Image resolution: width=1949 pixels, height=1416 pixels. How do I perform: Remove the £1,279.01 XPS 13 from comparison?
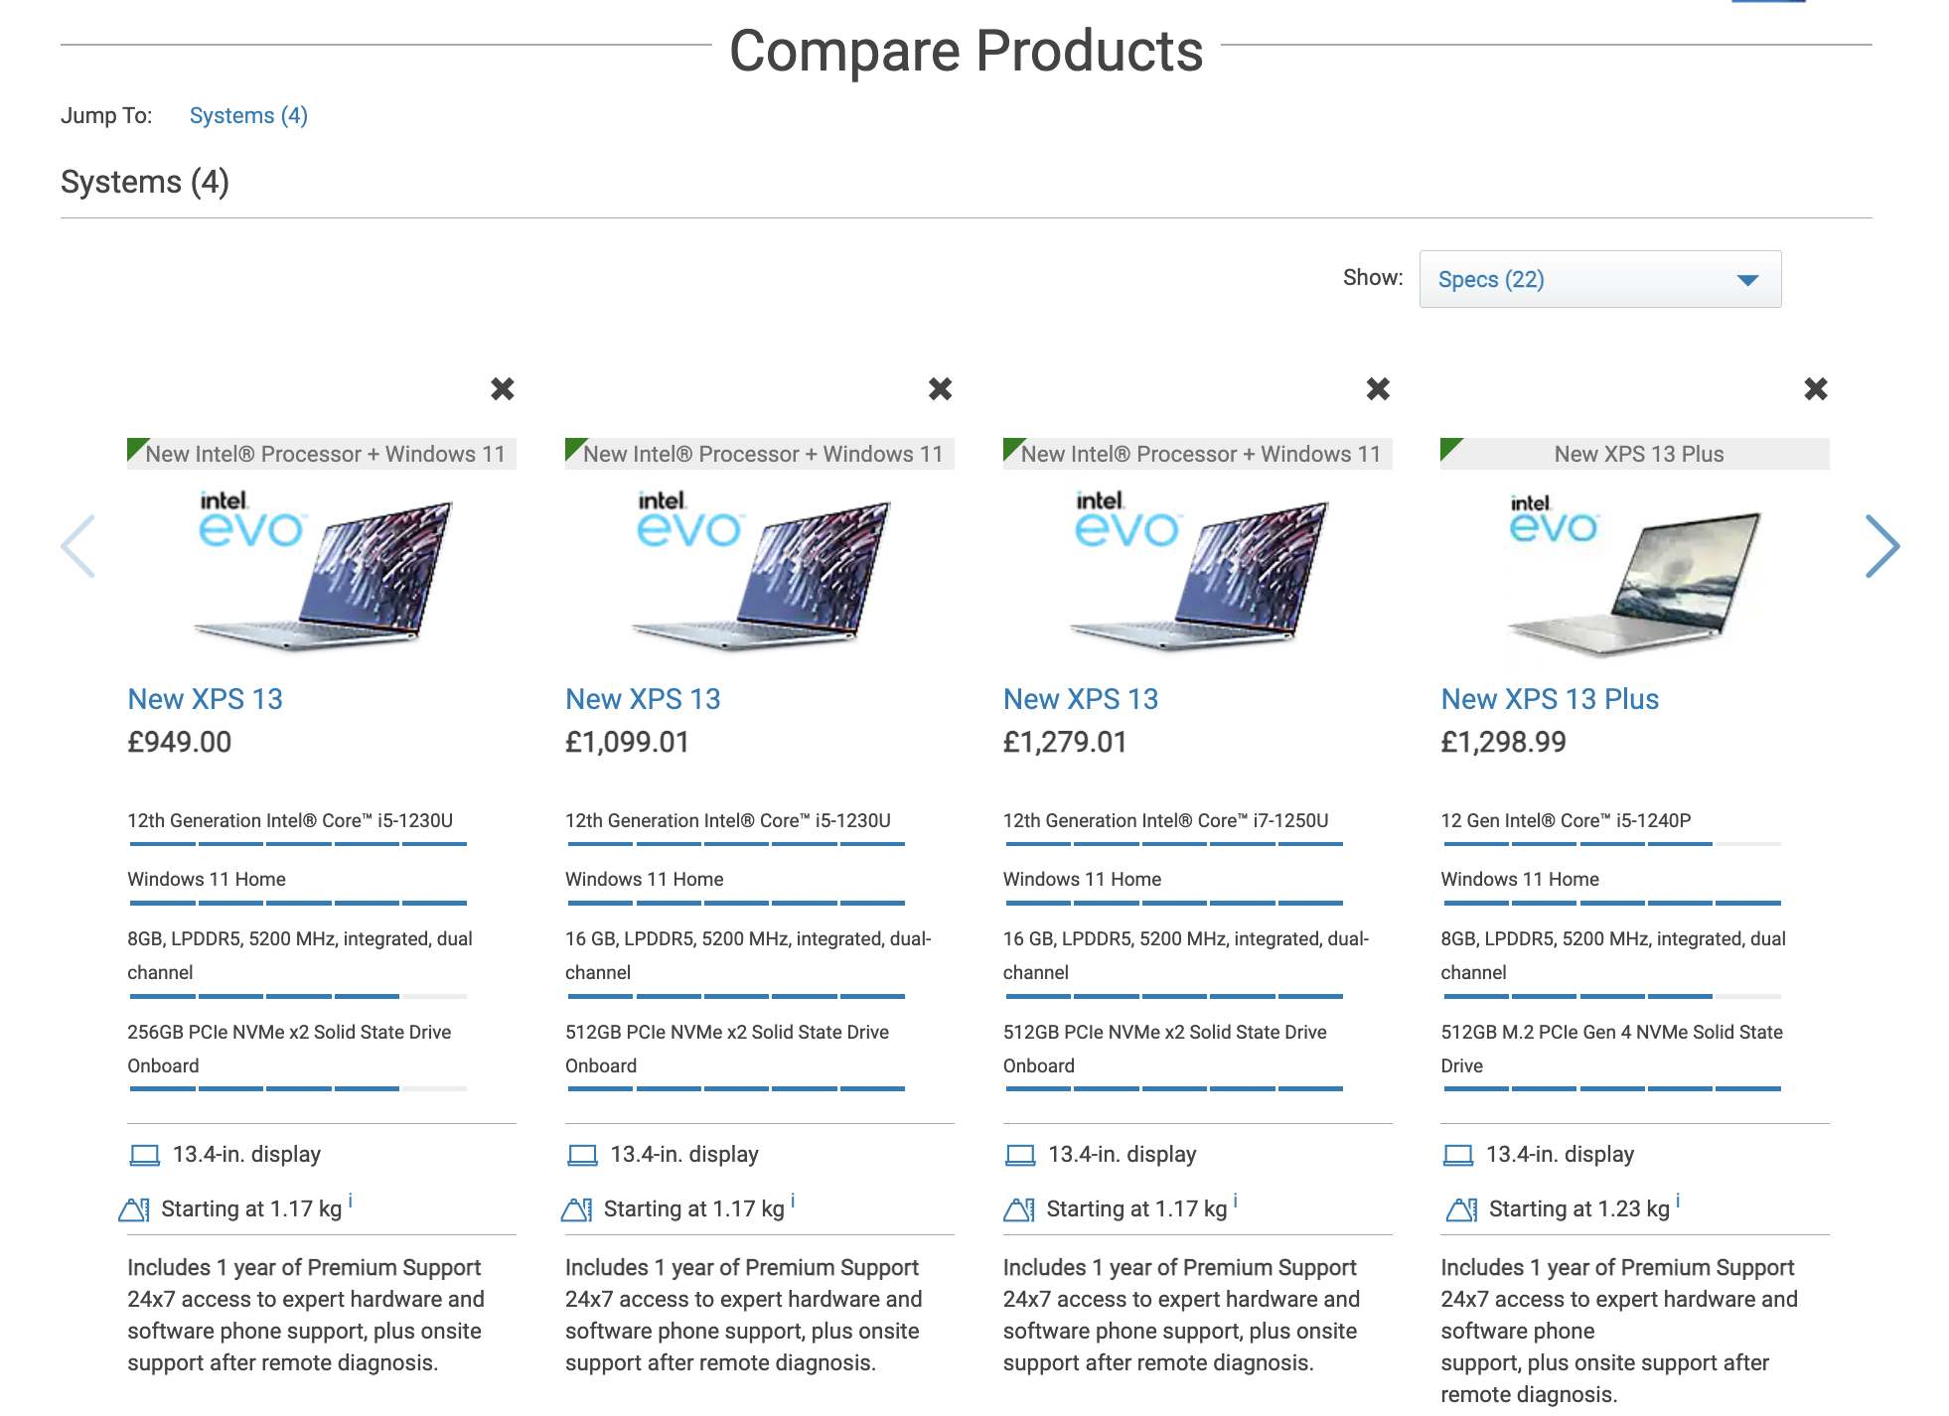coord(1378,388)
